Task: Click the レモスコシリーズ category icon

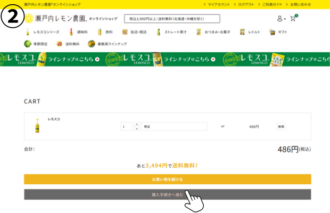Action: point(28,32)
